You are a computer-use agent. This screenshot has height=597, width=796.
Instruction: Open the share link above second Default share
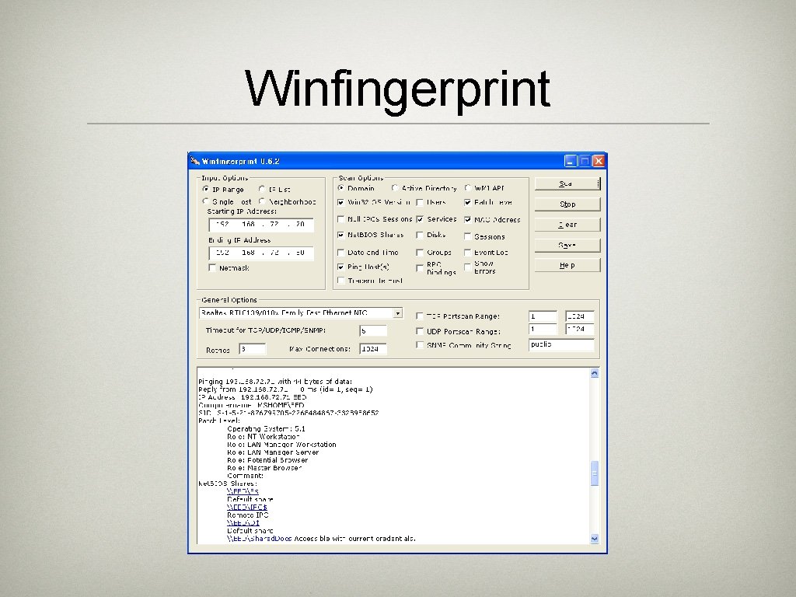point(243,522)
